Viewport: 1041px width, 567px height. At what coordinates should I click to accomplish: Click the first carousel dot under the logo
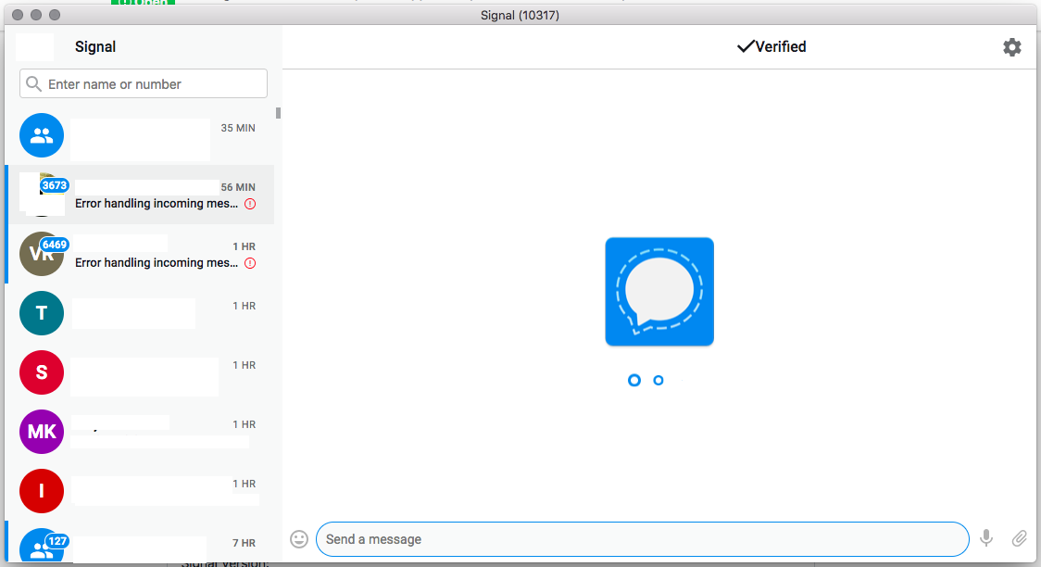point(634,380)
